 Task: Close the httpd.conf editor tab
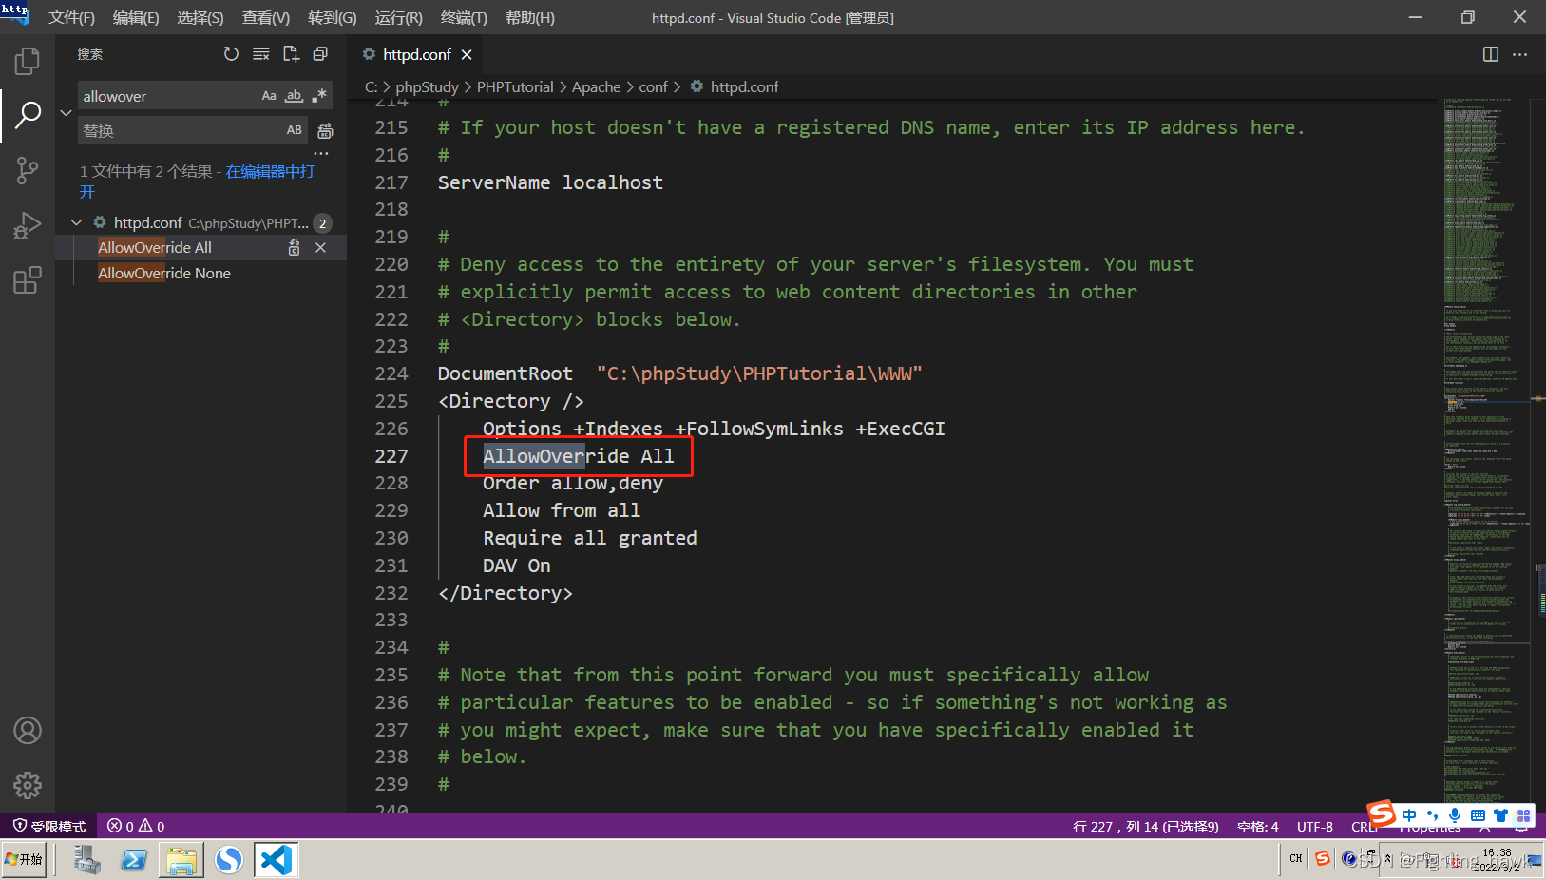(x=467, y=55)
